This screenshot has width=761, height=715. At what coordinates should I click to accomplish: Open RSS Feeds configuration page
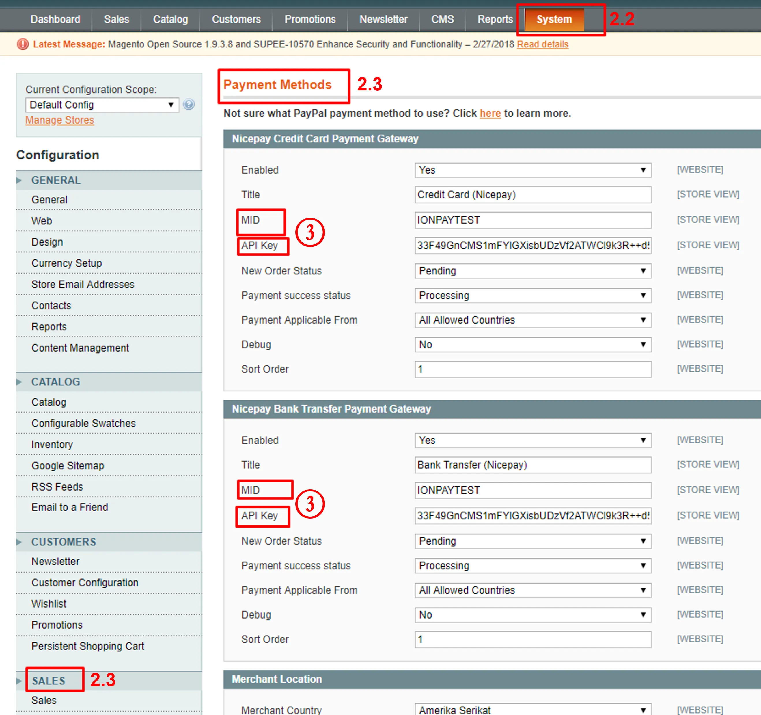tap(109, 487)
